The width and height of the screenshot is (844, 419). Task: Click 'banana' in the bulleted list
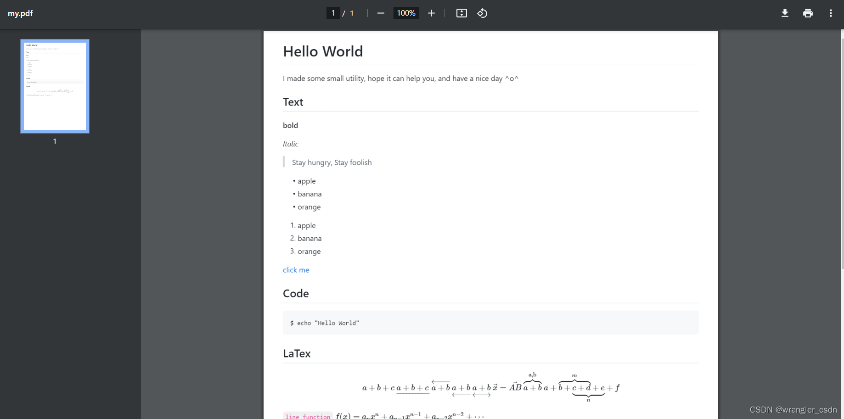[x=309, y=194]
